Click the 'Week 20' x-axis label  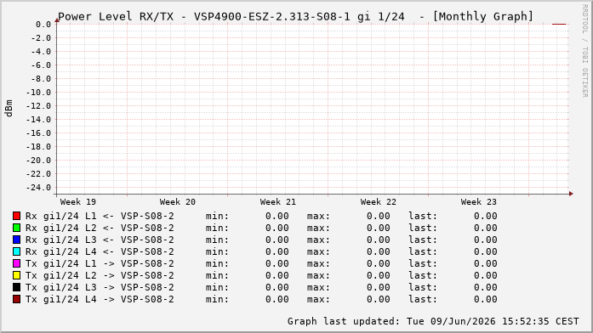coord(178,202)
